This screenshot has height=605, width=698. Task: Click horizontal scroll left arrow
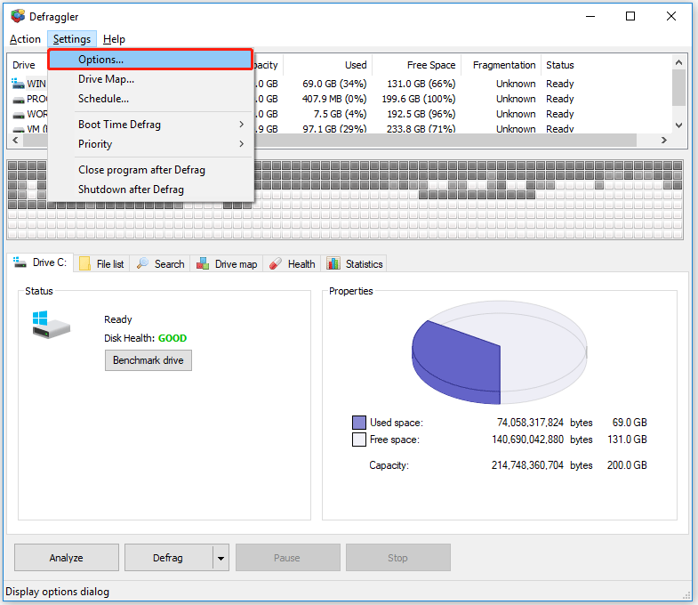(16, 141)
